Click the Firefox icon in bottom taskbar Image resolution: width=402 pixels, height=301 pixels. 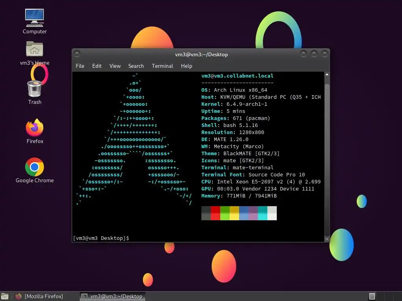tap(18, 296)
